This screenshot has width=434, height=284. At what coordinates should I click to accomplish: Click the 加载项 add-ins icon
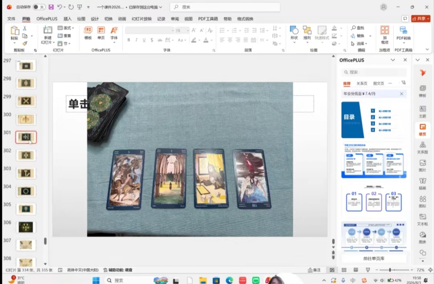[385, 30]
